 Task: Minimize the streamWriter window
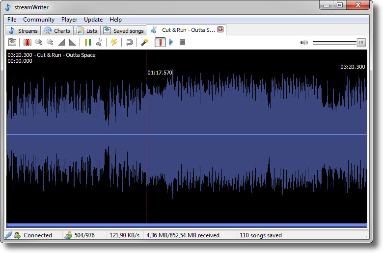click(327, 5)
